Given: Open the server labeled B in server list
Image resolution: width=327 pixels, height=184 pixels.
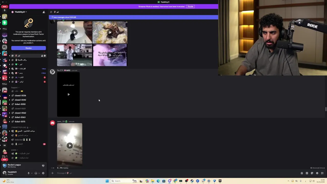Looking at the screenshot, I should tap(4, 10).
